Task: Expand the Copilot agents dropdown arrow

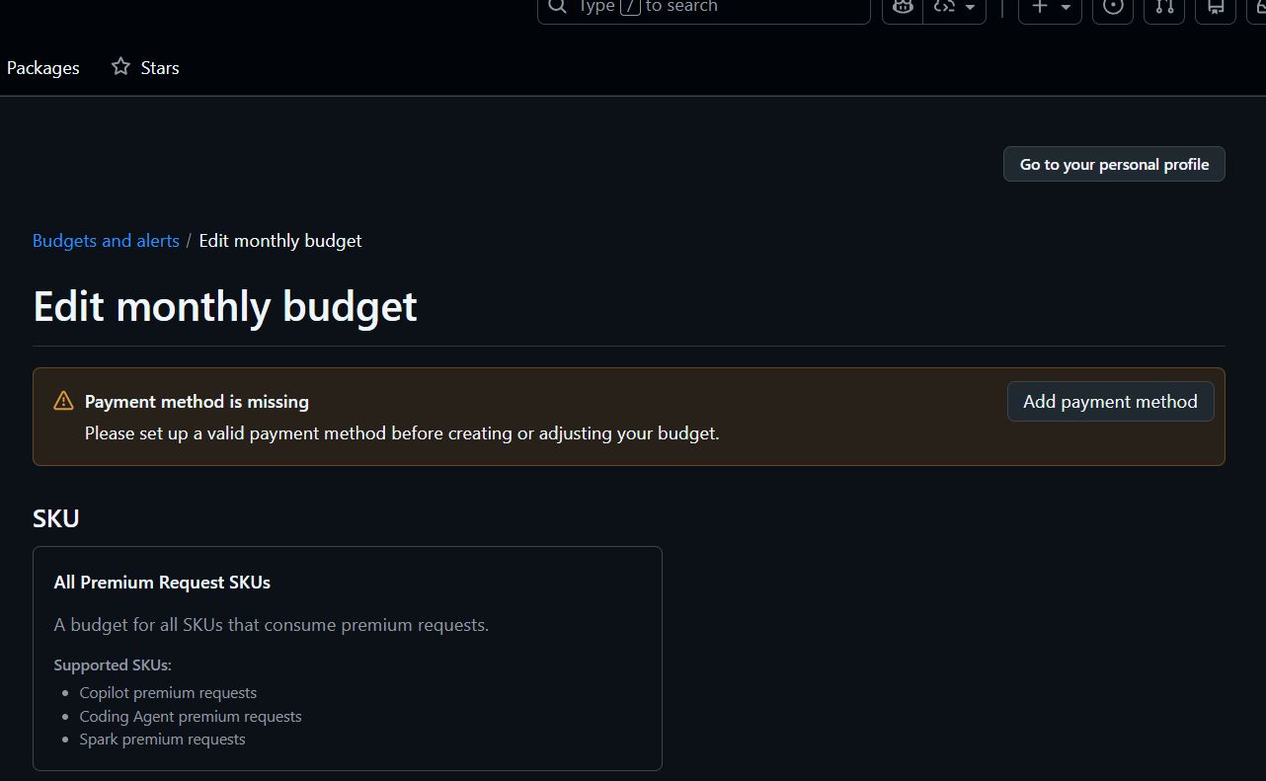Action: point(969,8)
